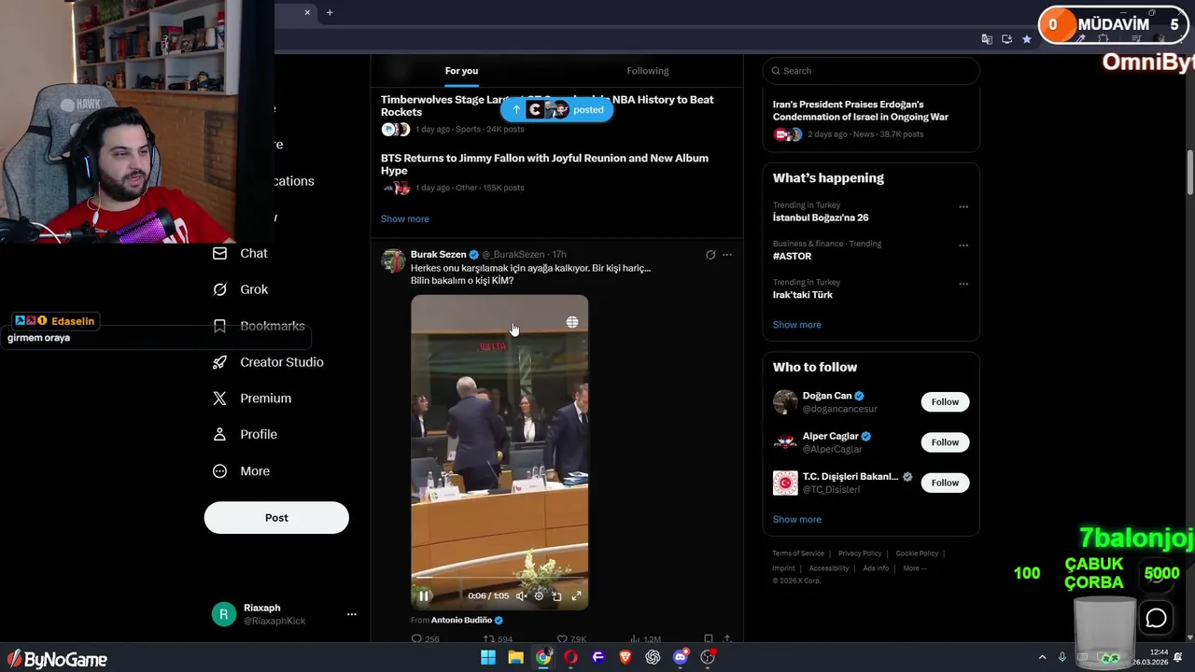1195x672 pixels.
Task: Click the reply icon with 256
Action: [425, 639]
